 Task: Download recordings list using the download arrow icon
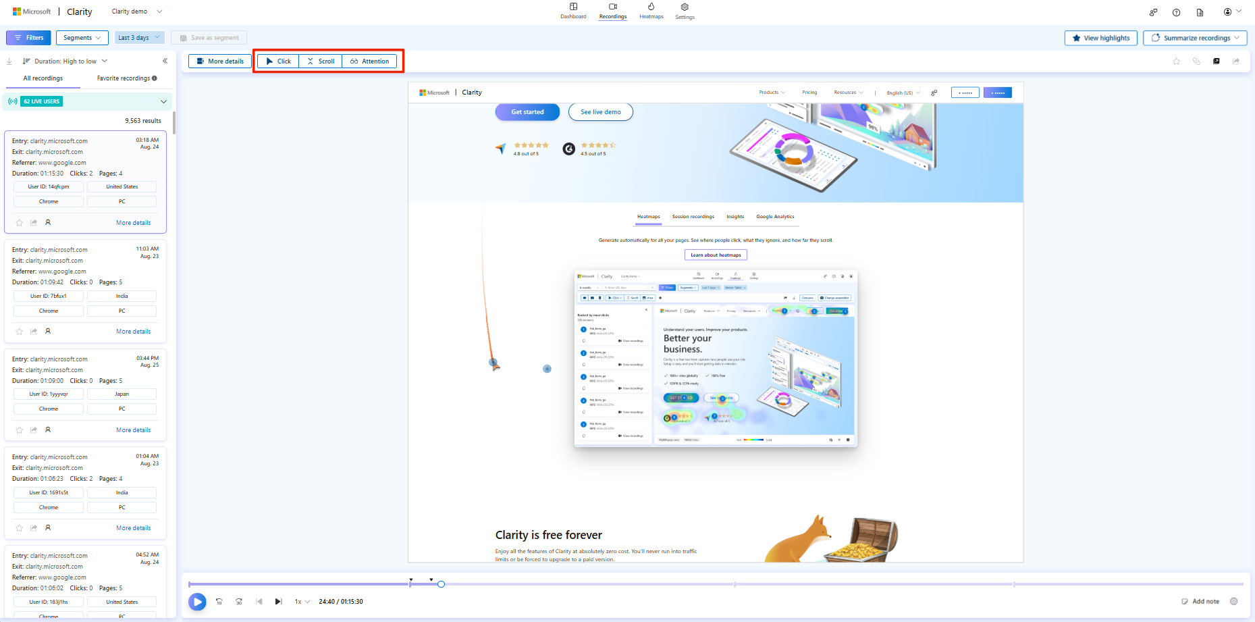click(x=9, y=61)
